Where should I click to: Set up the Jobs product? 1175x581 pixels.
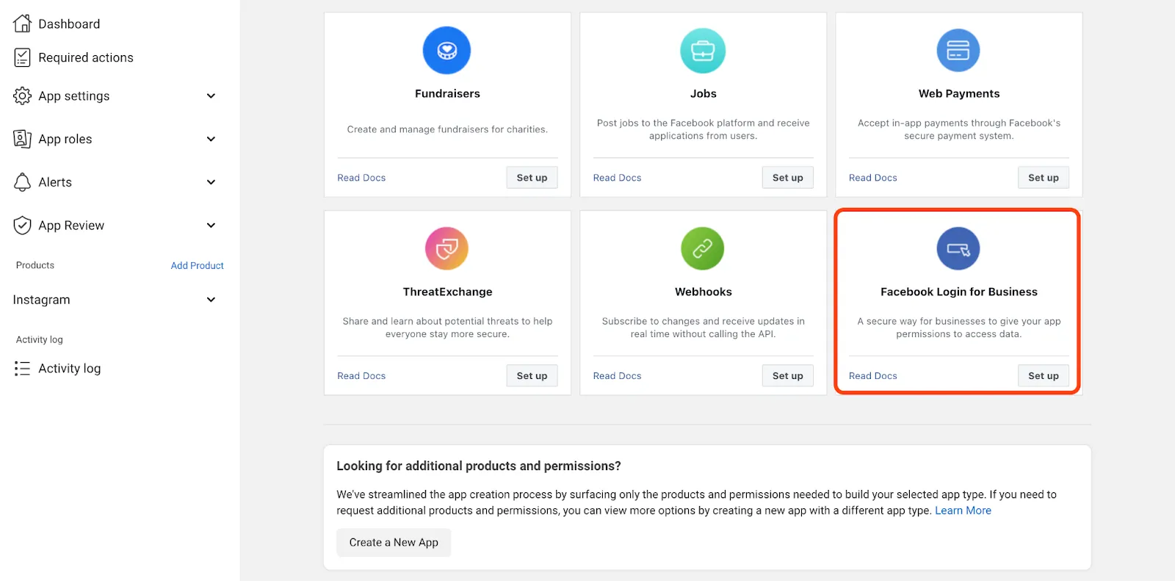coord(787,178)
